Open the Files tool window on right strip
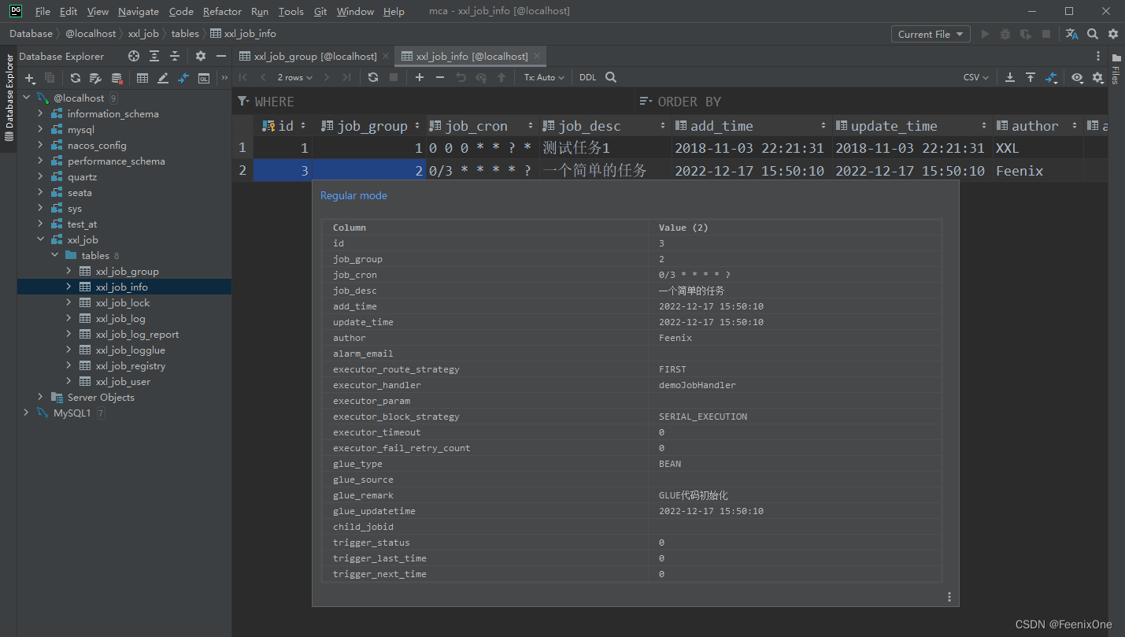The image size is (1125, 637). click(x=1116, y=69)
